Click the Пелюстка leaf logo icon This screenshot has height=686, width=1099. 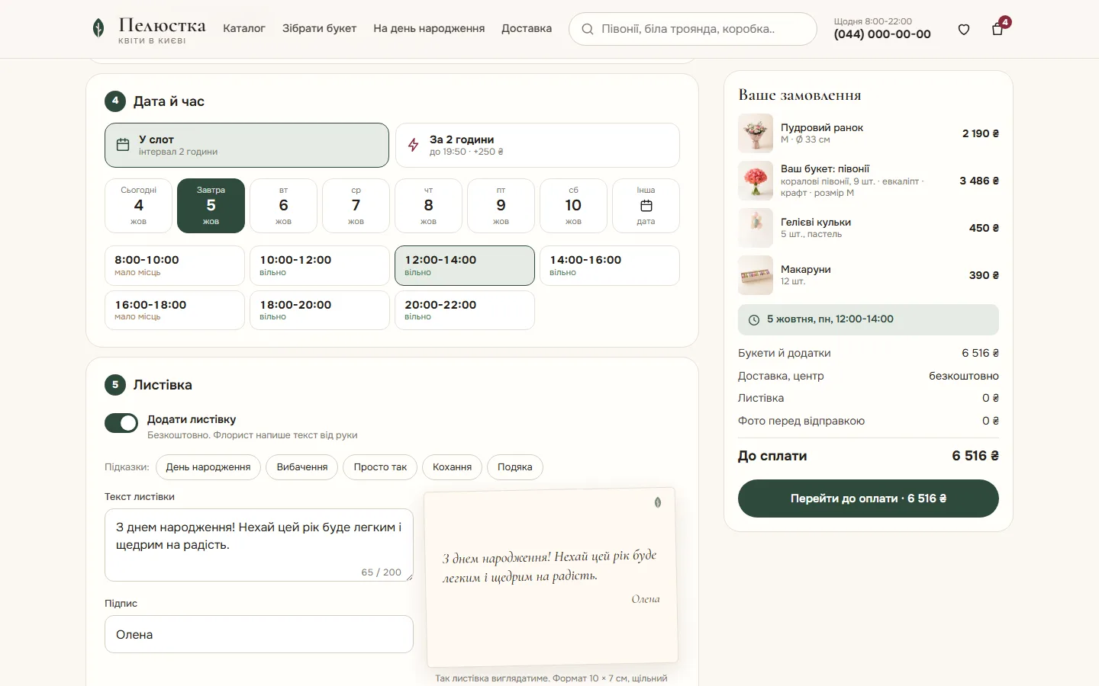(98, 28)
